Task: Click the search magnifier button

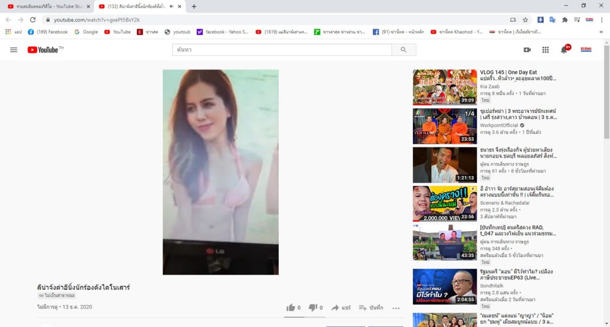Action: point(403,50)
